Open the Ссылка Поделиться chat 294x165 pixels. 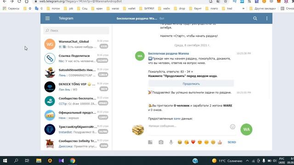(76, 58)
